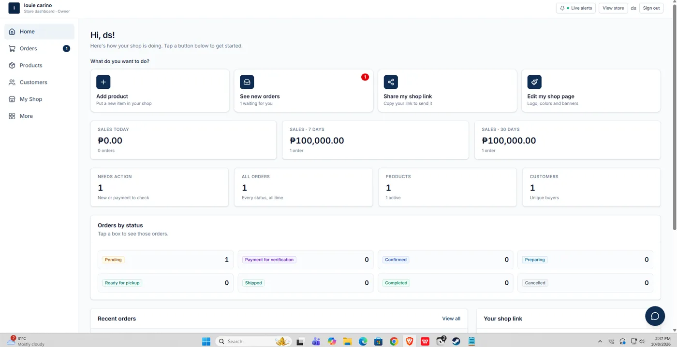Select the Payment for verification status box

point(306,260)
